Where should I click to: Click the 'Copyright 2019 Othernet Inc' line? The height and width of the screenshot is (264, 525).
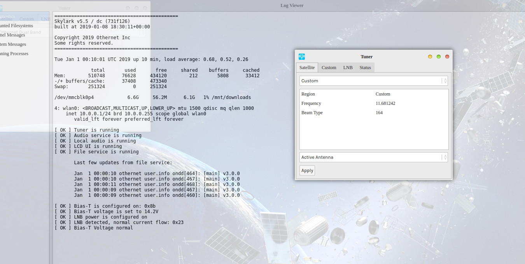92,38
